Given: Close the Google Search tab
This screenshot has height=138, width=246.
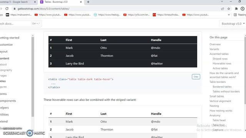Looking at the screenshot, I should click(35, 2).
